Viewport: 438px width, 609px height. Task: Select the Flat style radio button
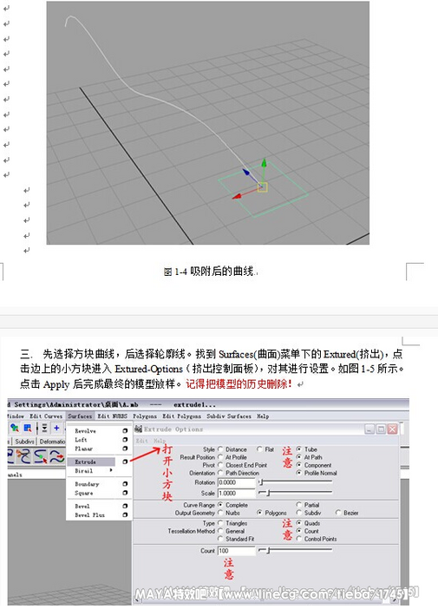259,449
